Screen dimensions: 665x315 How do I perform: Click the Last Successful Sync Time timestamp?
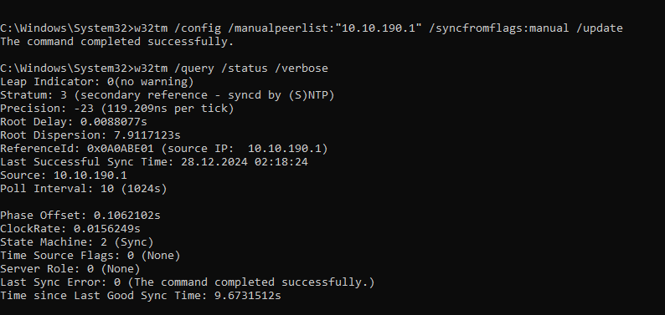coord(244,162)
